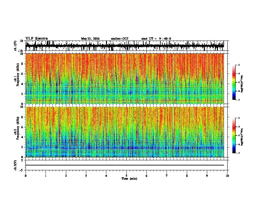Select the 5 minute tick on time axis
The width and height of the screenshot is (256, 197).
click(x=126, y=176)
